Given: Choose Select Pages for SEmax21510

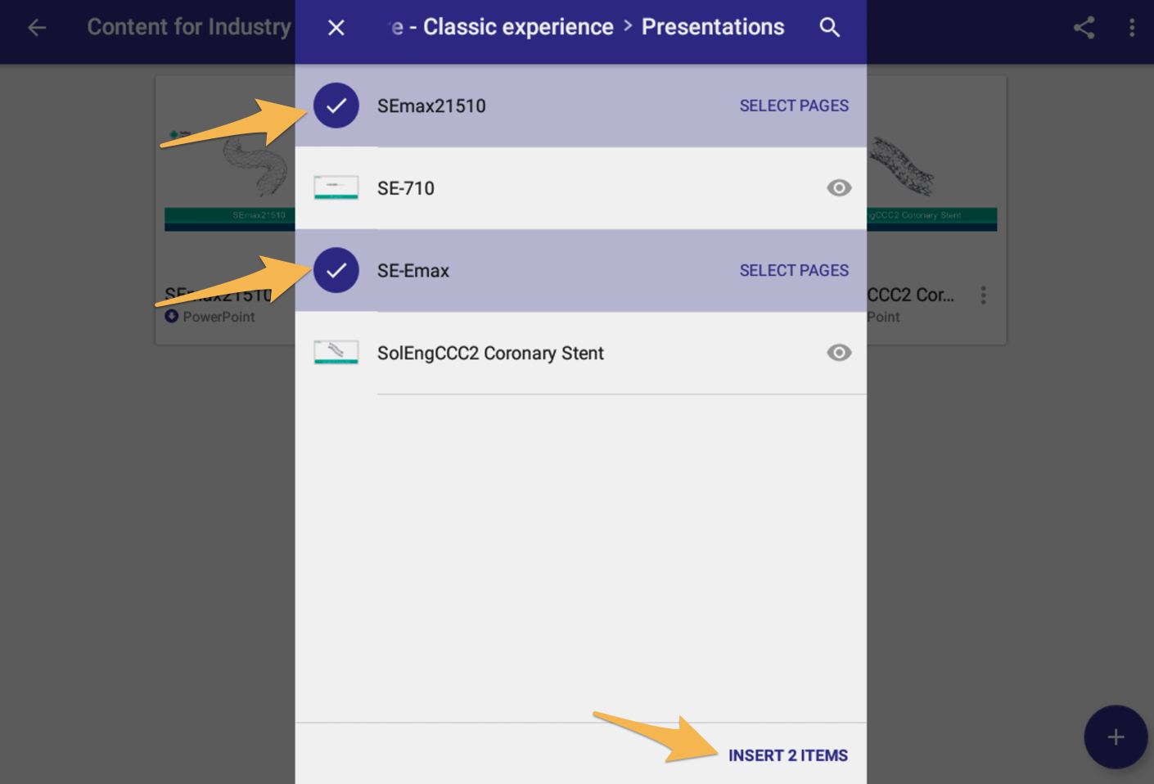Looking at the screenshot, I should [x=793, y=106].
